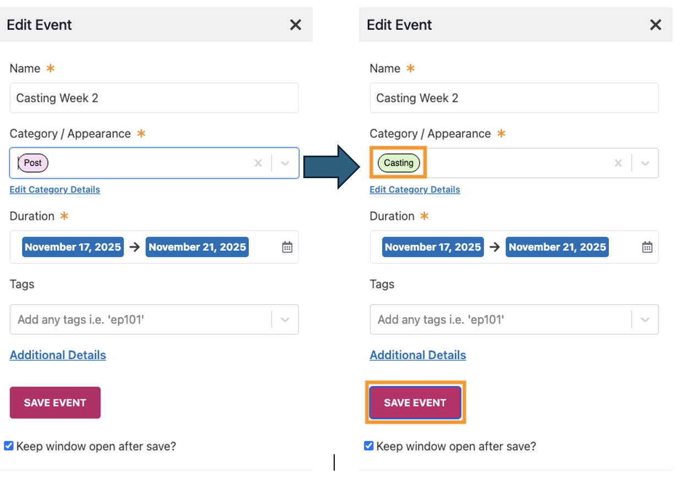Click the highlighted SAVE EVENT button
Screen dimensions: 675x485
pyautogui.click(x=415, y=403)
